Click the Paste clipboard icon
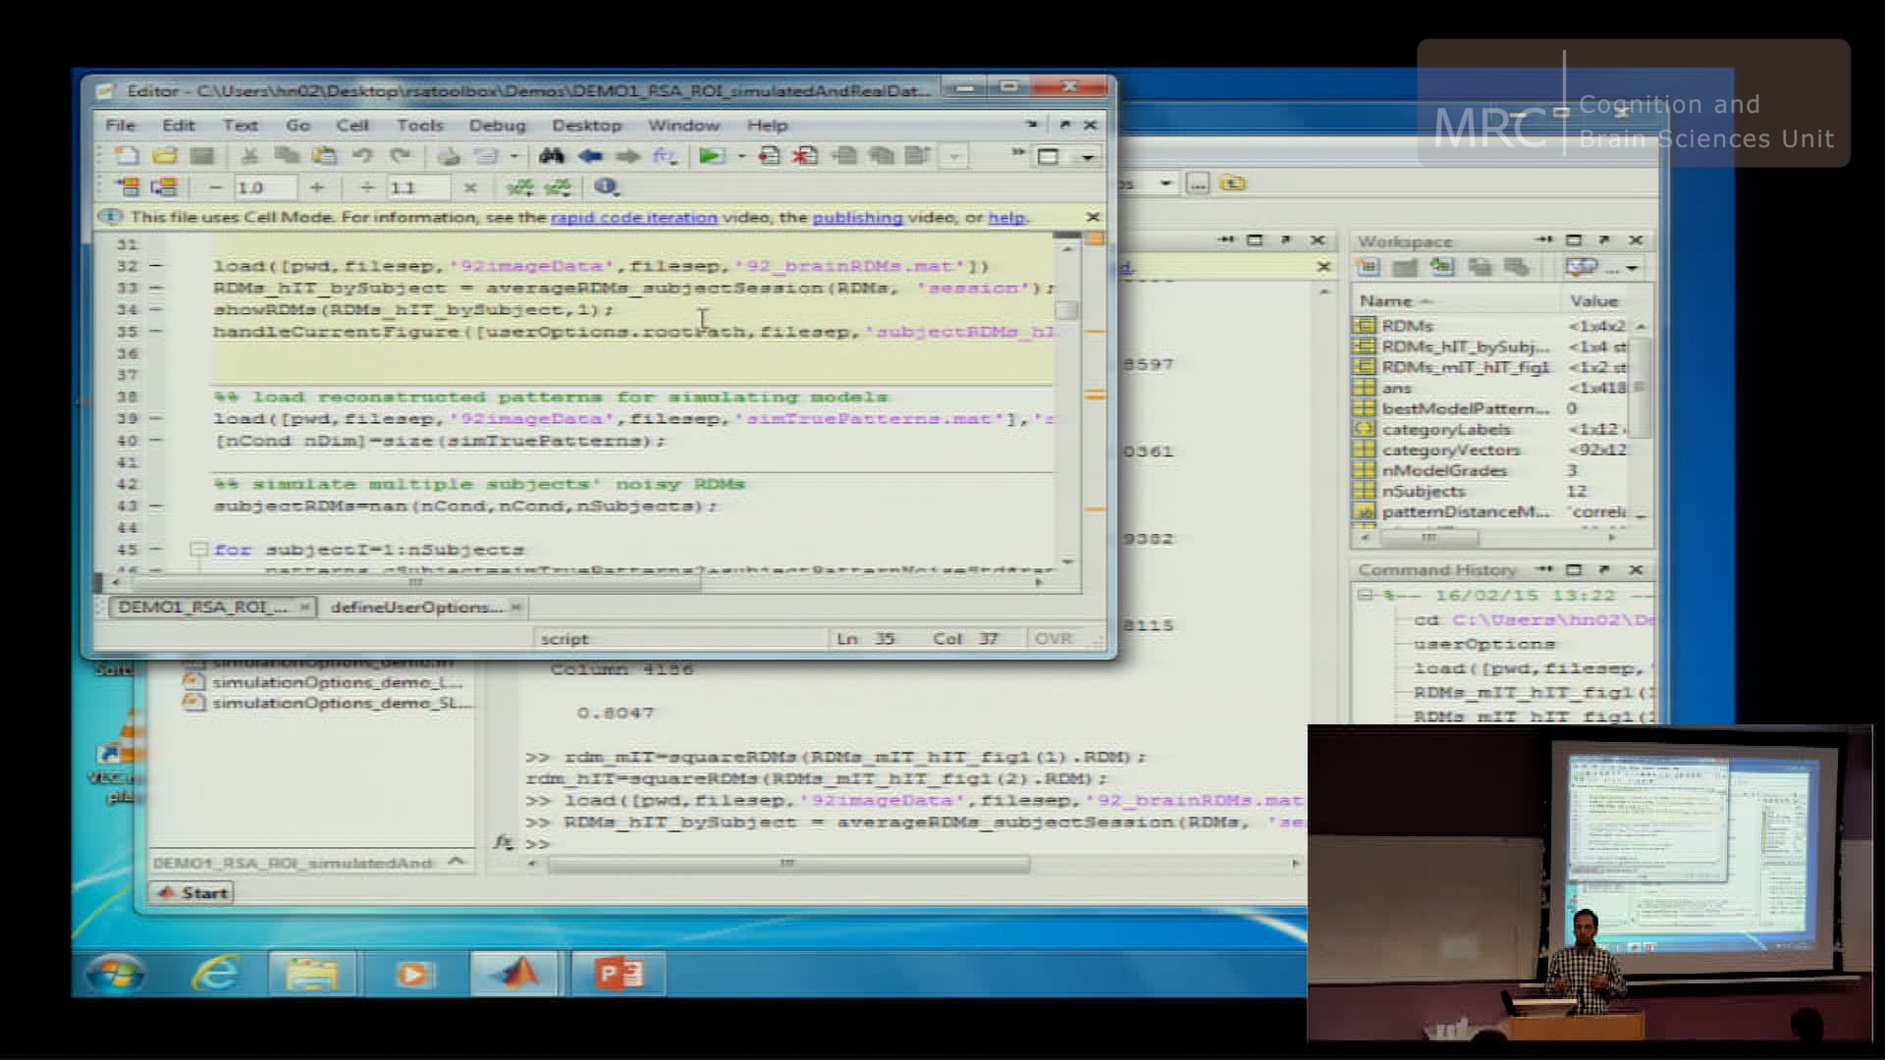This screenshot has height=1060, width=1885. pyautogui.click(x=324, y=156)
